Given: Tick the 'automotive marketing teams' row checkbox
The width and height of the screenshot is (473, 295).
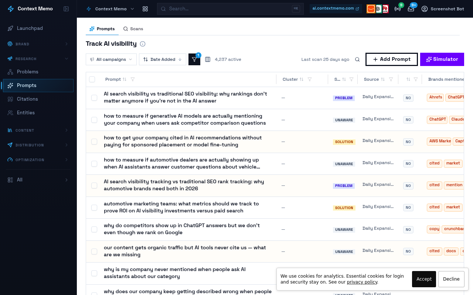Looking at the screenshot, I should [x=94, y=208].
